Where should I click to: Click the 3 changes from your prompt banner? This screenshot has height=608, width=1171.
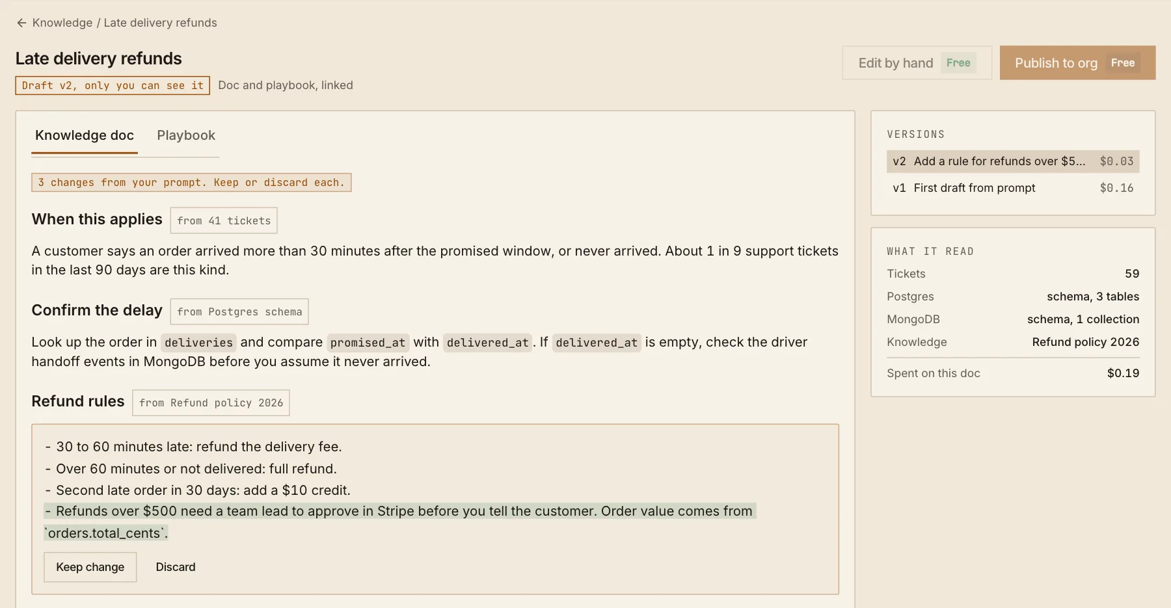(191, 183)
